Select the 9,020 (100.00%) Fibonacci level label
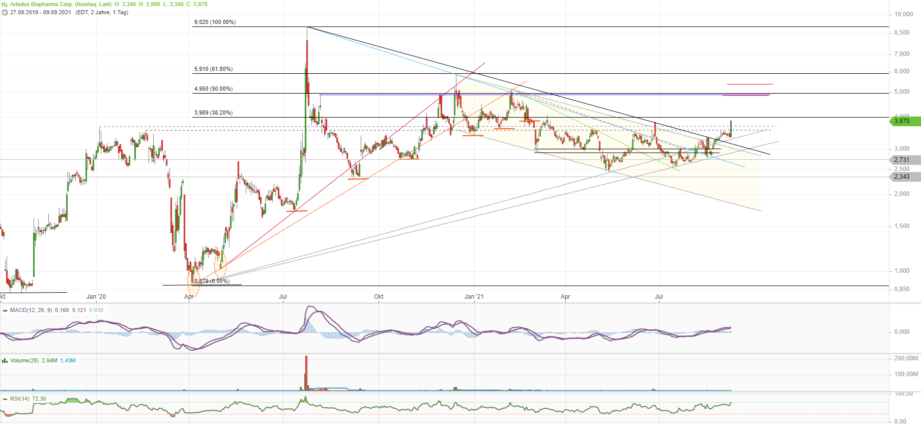This screenshot has width=921, height=424. coord(215,22)
